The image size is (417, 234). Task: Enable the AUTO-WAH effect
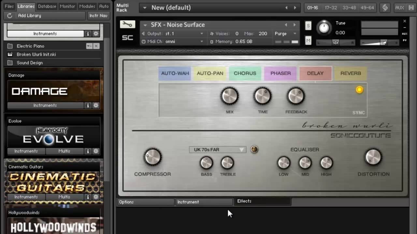click(x=175, y=73)
